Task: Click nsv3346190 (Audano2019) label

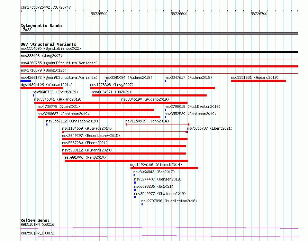Action: (145, 99)
